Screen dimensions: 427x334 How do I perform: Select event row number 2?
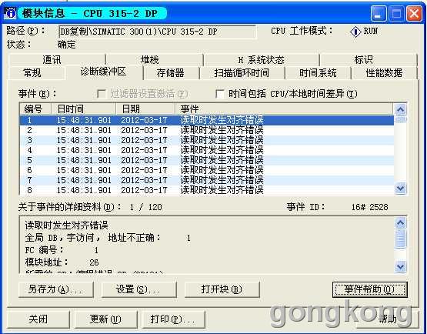[x=206, y=130]
